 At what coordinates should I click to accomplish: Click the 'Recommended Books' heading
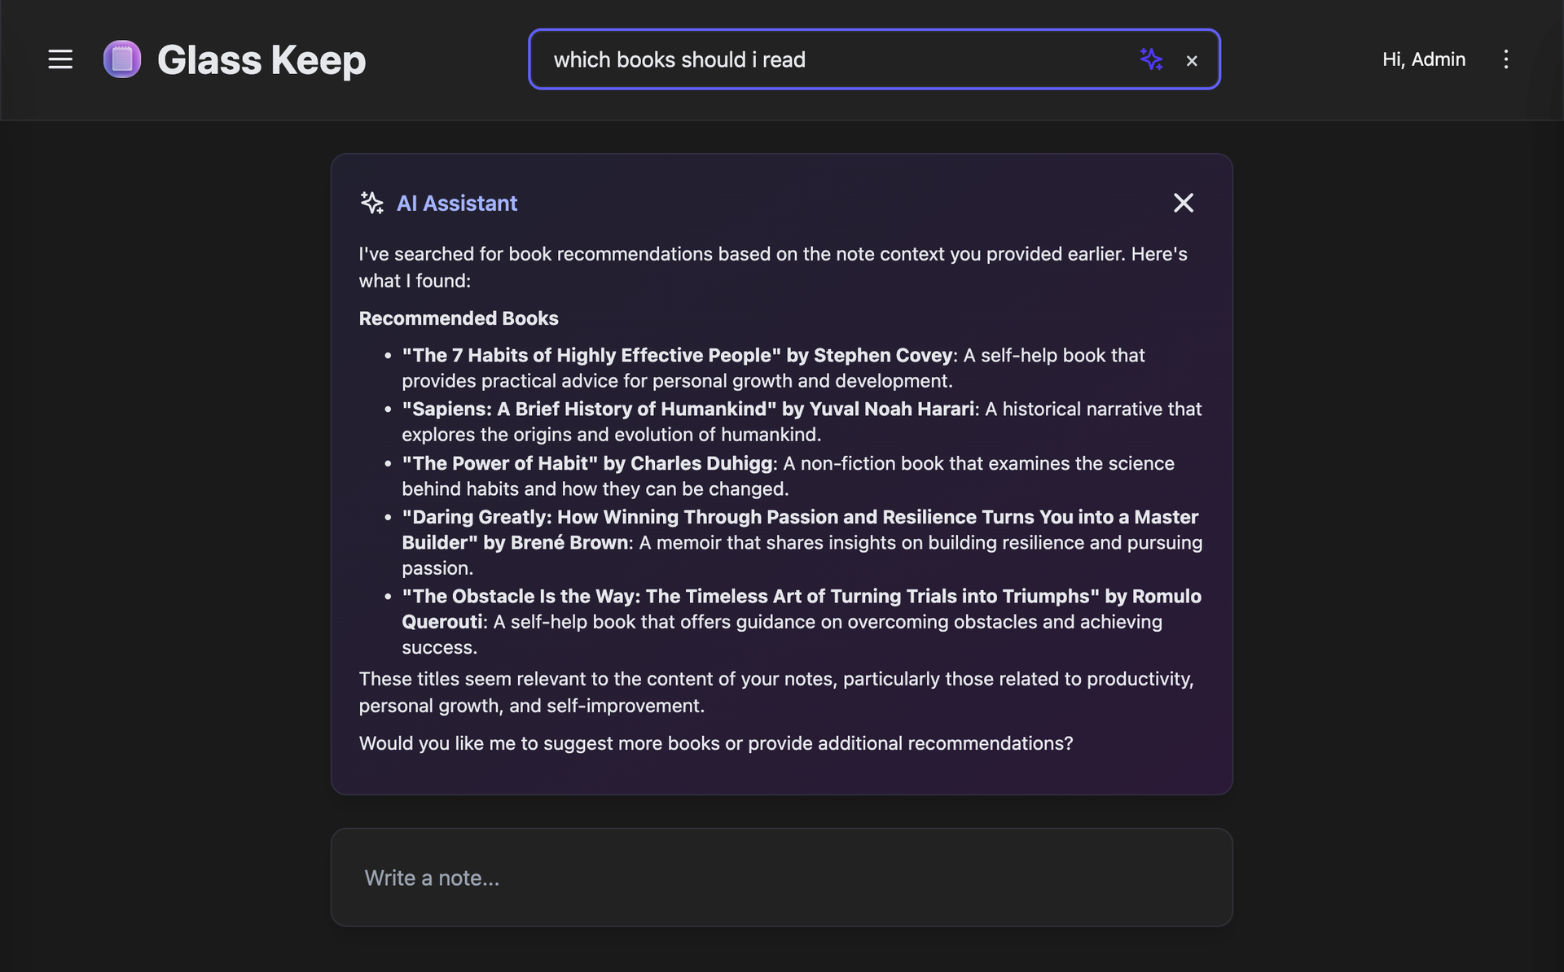pyautogui.click(x=459, y=318)
